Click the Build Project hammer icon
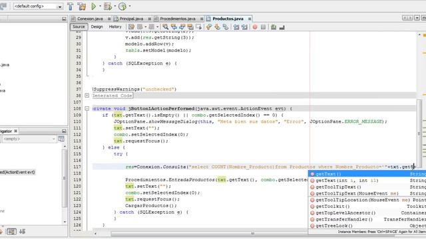This screenshot has height=239, width=426. [x=70, y=6]
